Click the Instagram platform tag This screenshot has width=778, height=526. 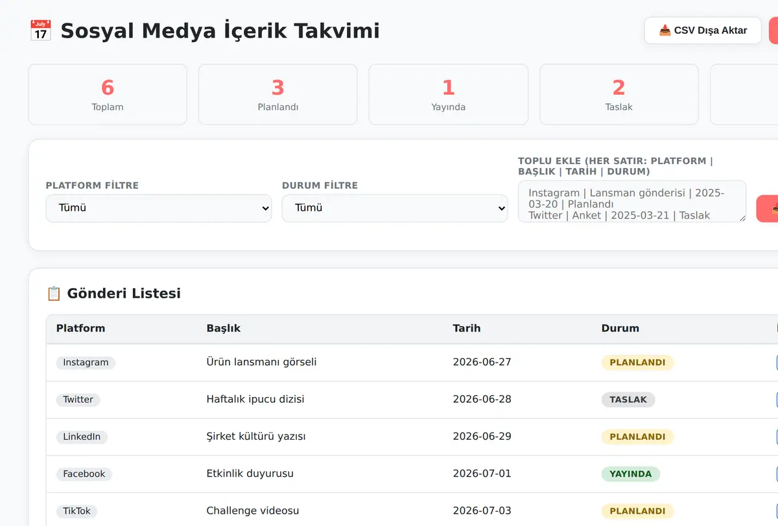(x=86, y=363)
